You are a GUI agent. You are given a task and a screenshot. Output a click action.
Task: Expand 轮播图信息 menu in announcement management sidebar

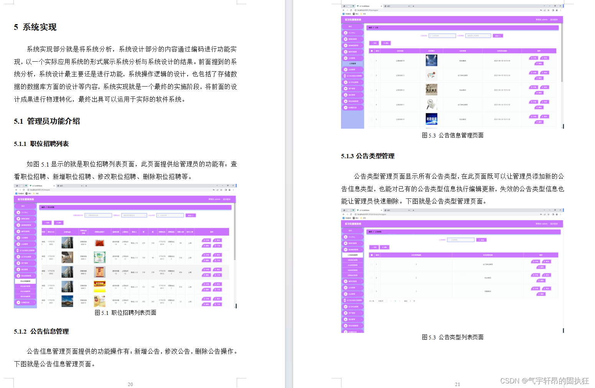click(x=353, y=108)
